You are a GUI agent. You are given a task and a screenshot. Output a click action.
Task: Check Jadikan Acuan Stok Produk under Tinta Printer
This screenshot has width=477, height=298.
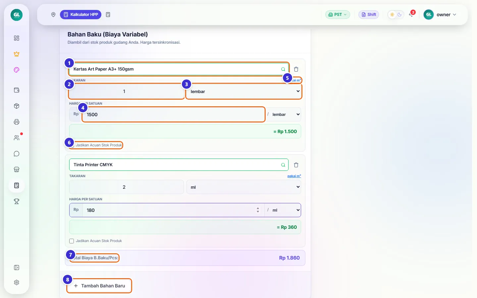pyautogui.click(x=72, y=241)
